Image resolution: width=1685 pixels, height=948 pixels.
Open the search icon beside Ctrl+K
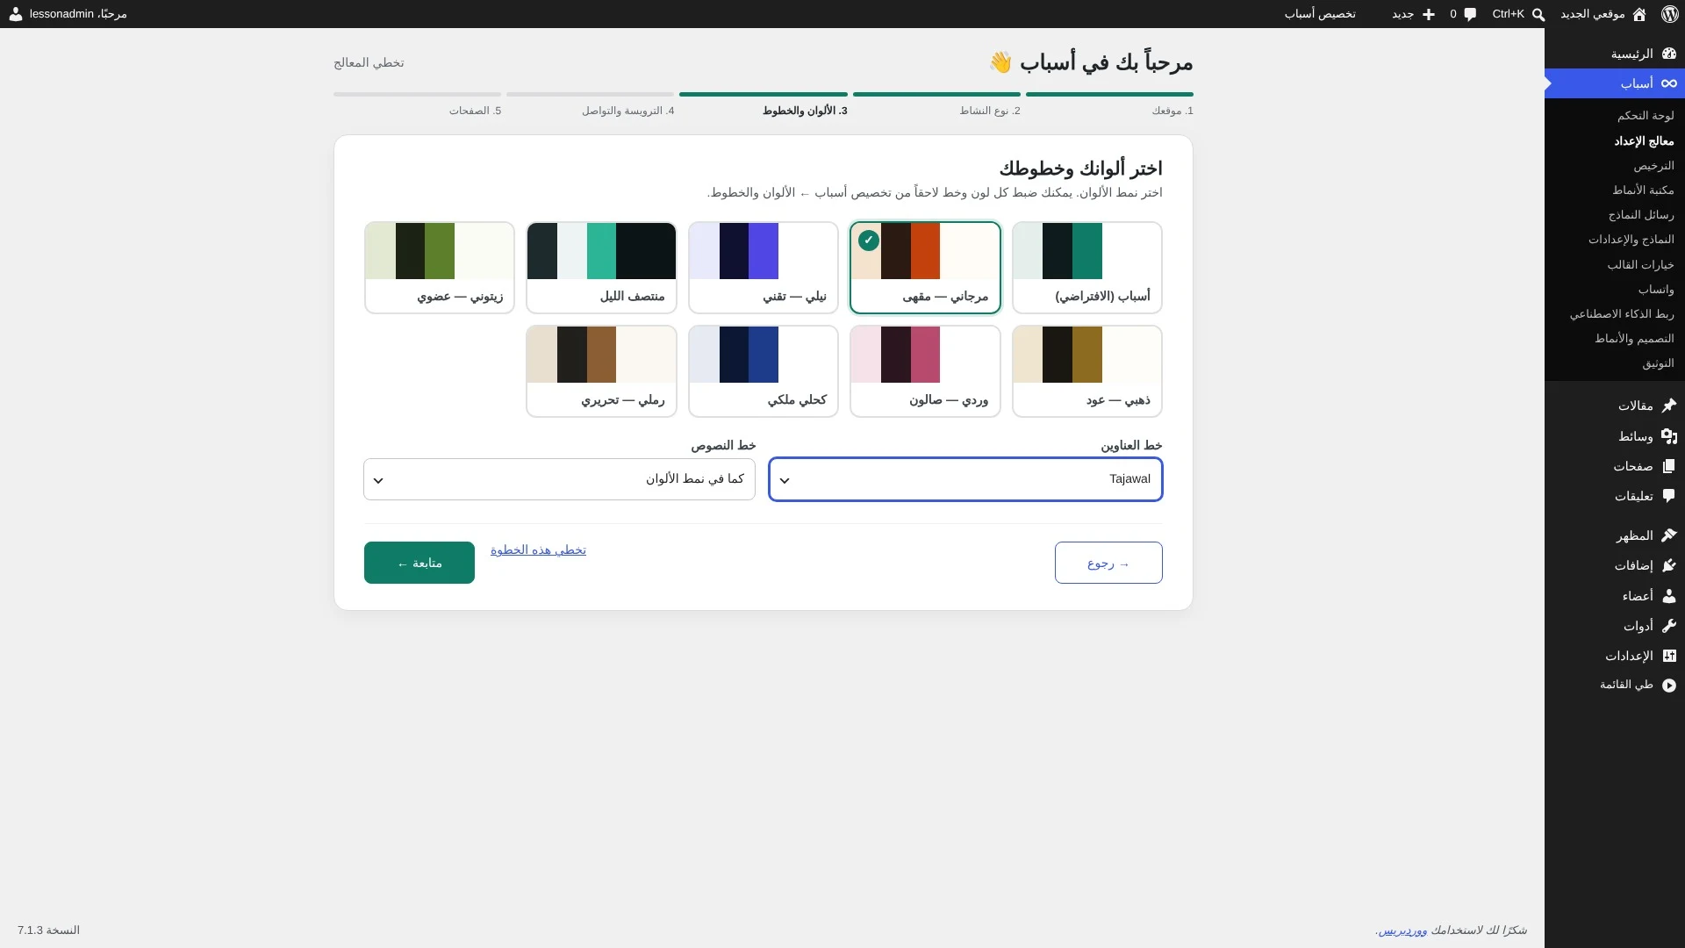point(1538,14)
